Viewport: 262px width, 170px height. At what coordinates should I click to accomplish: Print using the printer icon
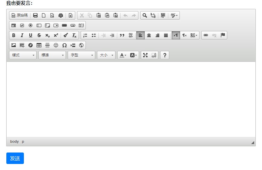coord(61,15)
